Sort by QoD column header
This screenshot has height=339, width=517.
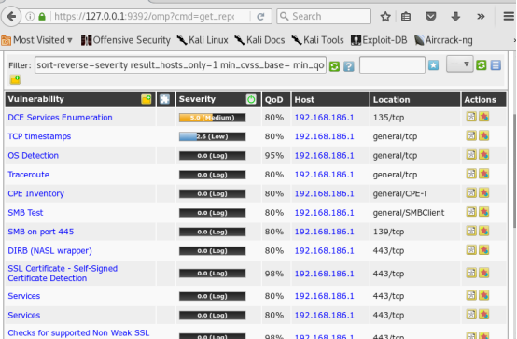click(273, 99)
